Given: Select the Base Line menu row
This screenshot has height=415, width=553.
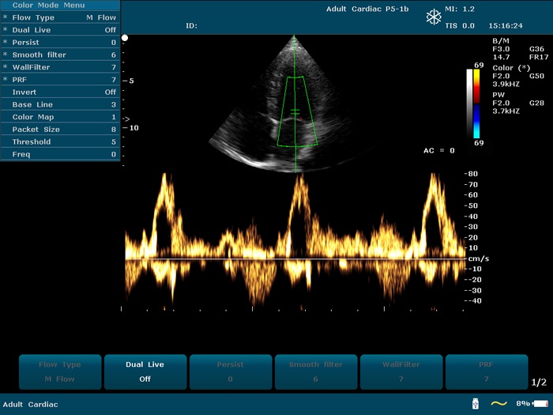Looking at the screenshot, I should [x=60, y=104].
